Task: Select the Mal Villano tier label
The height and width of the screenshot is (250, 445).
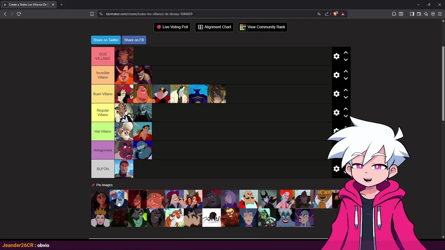Action: 103,131
